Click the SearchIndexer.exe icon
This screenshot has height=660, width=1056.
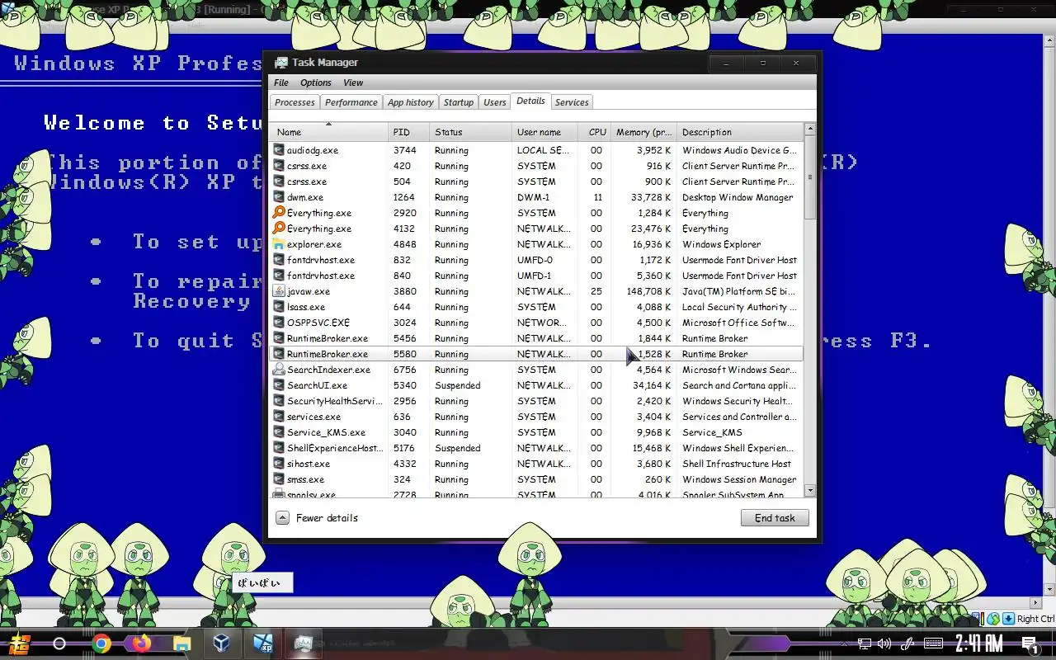pyautogui.click(x=279, y=370)
